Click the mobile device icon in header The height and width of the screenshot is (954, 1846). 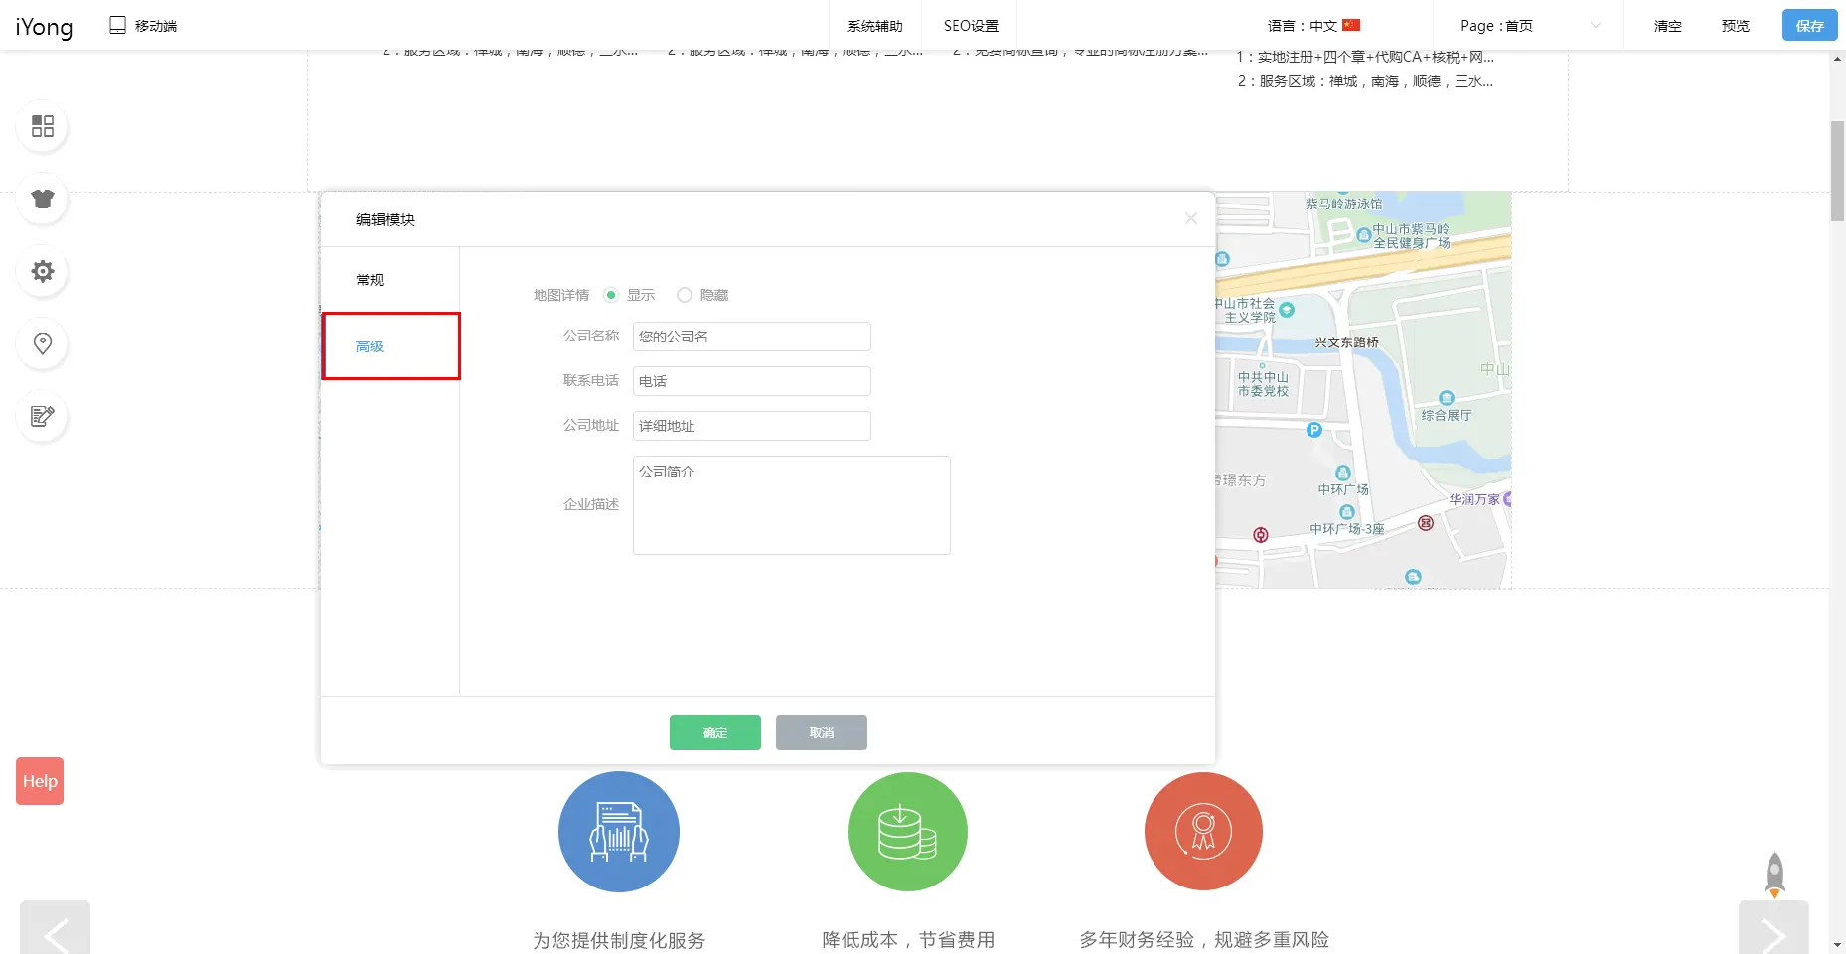coord(118,25)
